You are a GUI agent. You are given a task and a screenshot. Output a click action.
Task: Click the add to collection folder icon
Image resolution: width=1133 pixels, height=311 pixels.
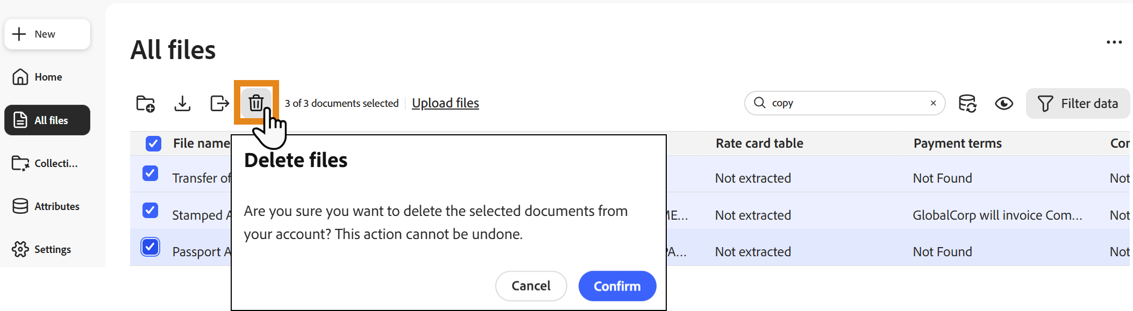coord(146,103)
